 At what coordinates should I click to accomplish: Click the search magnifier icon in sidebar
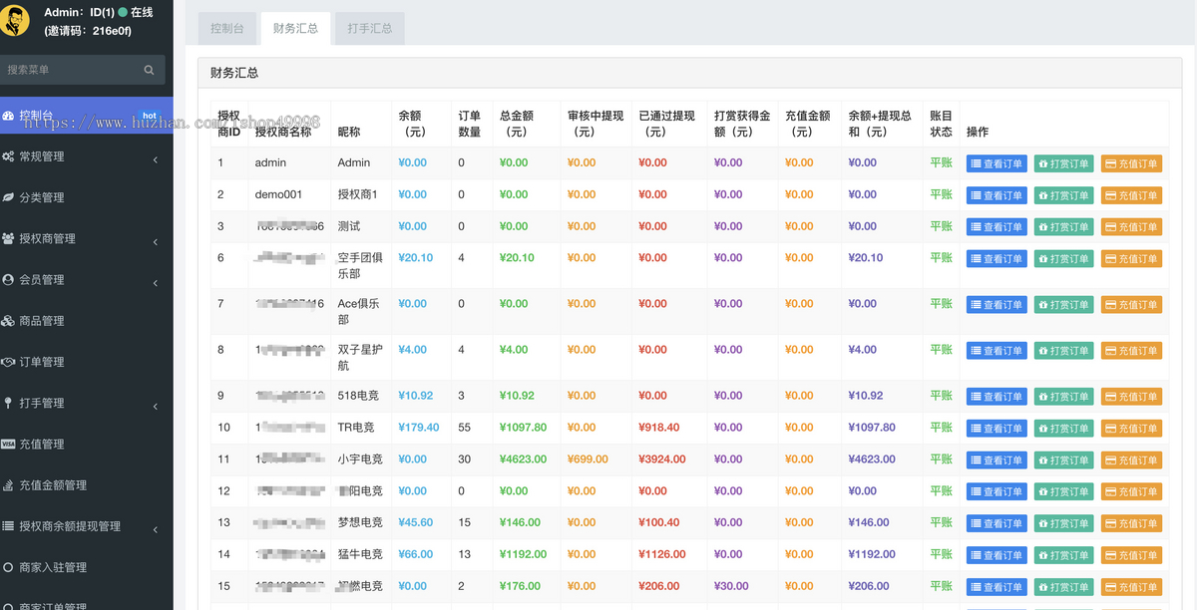coord(150,70)
